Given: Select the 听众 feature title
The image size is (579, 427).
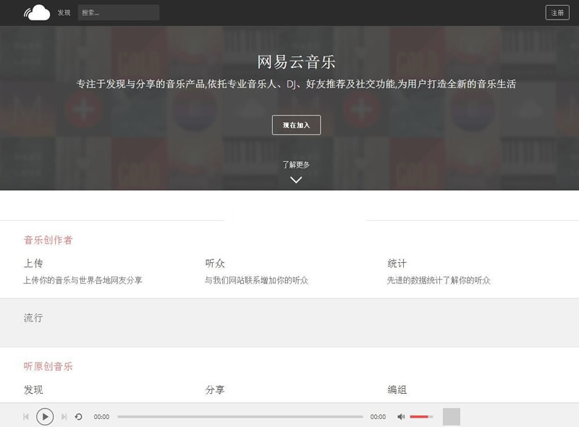Looking at the screenshot, I should point(215,263).
